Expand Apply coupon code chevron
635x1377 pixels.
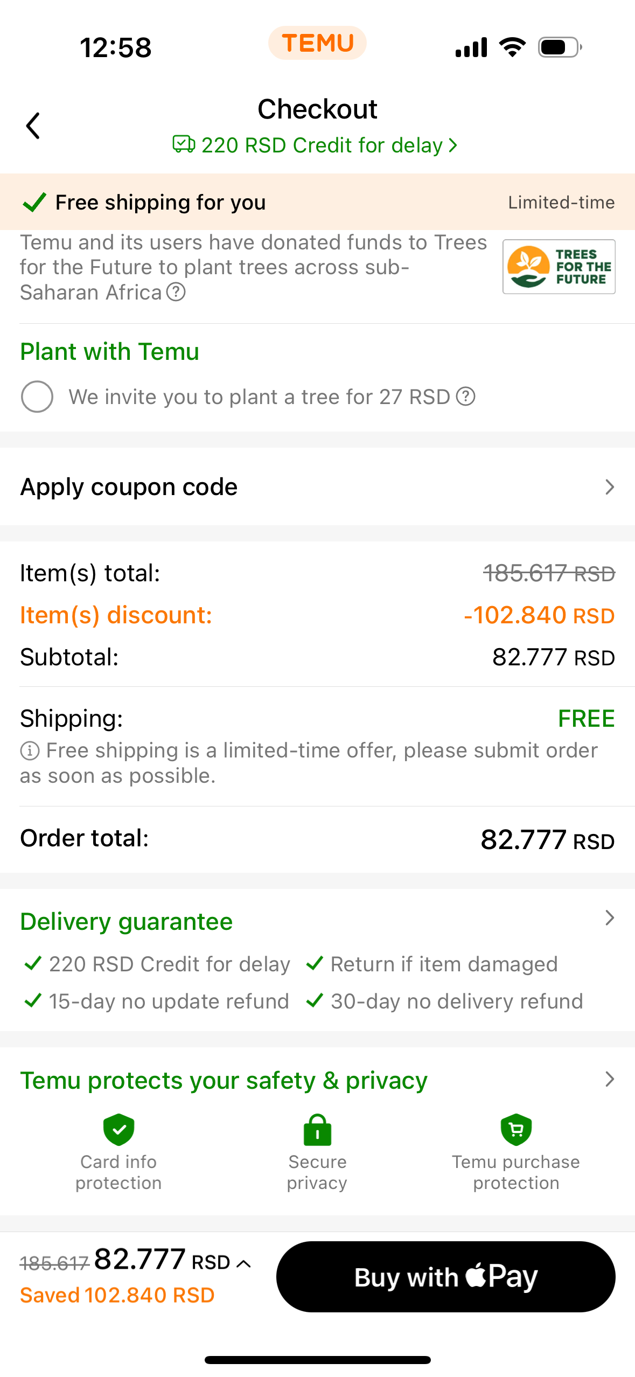click(609, 487)
